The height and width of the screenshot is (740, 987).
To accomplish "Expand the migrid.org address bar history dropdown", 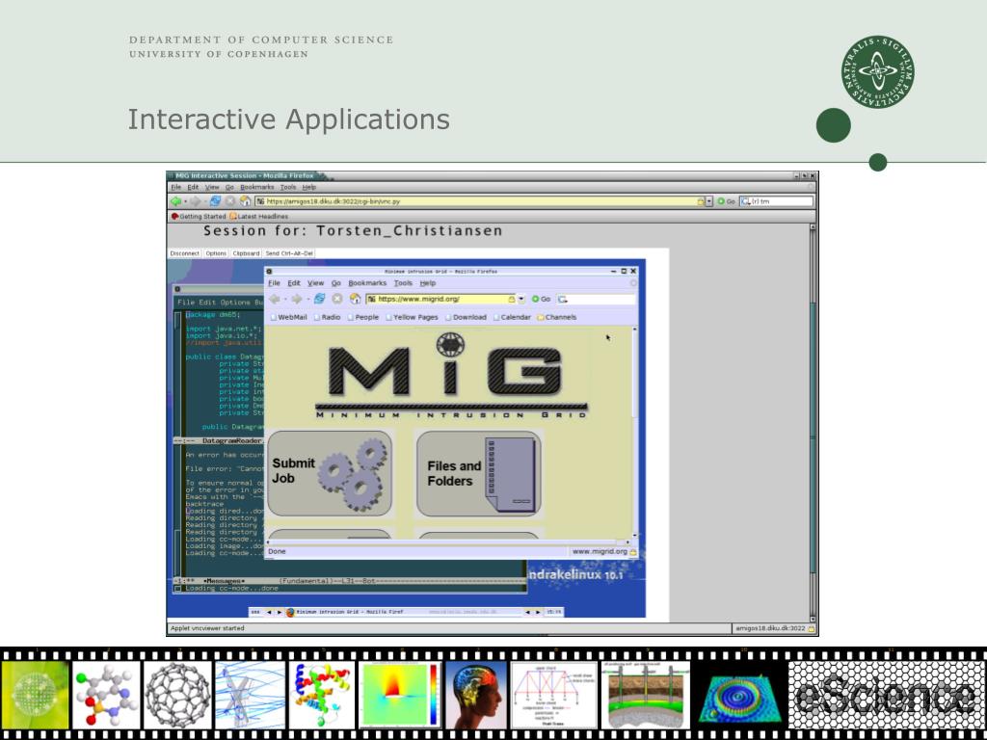I will click(x=521, y=300).
